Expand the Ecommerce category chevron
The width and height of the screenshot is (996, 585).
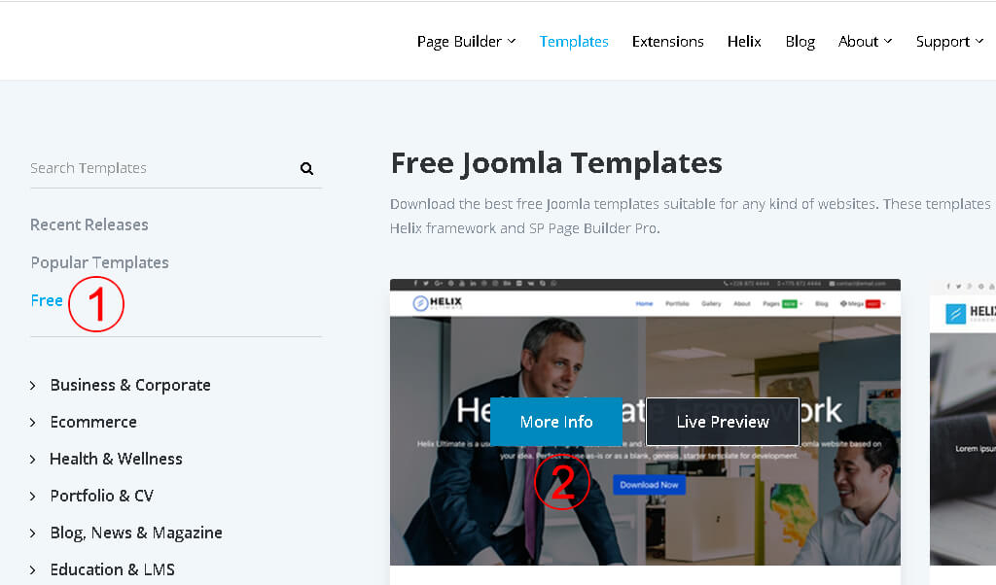click(33, 422)
